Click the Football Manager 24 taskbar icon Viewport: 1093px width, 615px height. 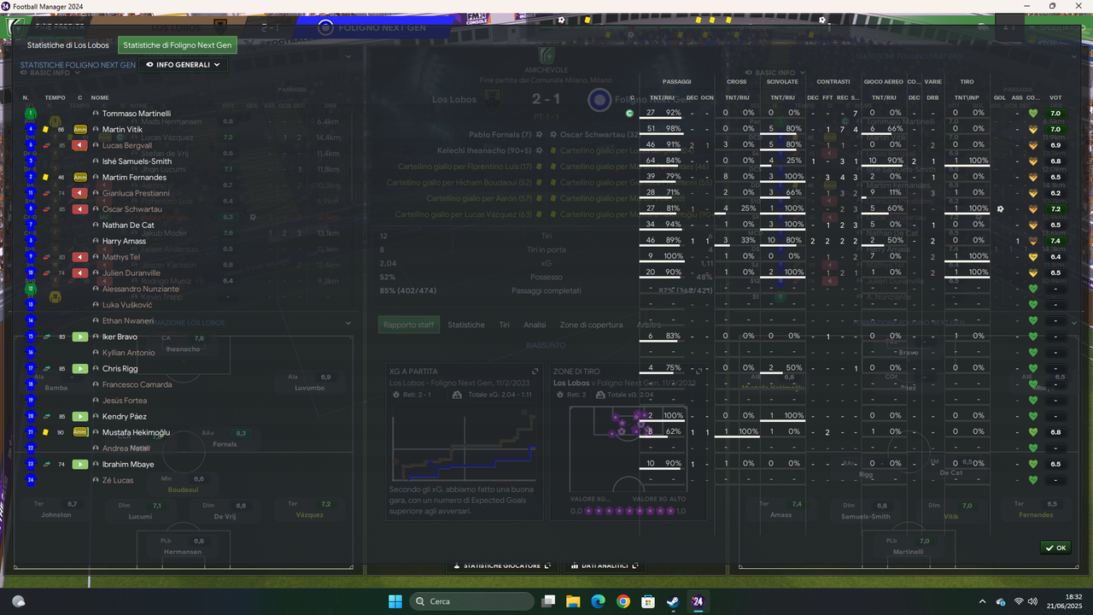pyautogui.click(x=698, y=601)
